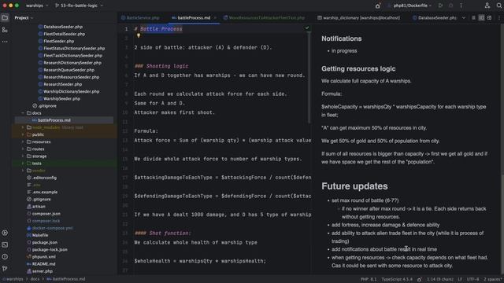Image resolution: width=504 pixels, height=283 pixels.
Task: Click the IDE updates notification icon in toolbar
Action: [x=378, y=6]
